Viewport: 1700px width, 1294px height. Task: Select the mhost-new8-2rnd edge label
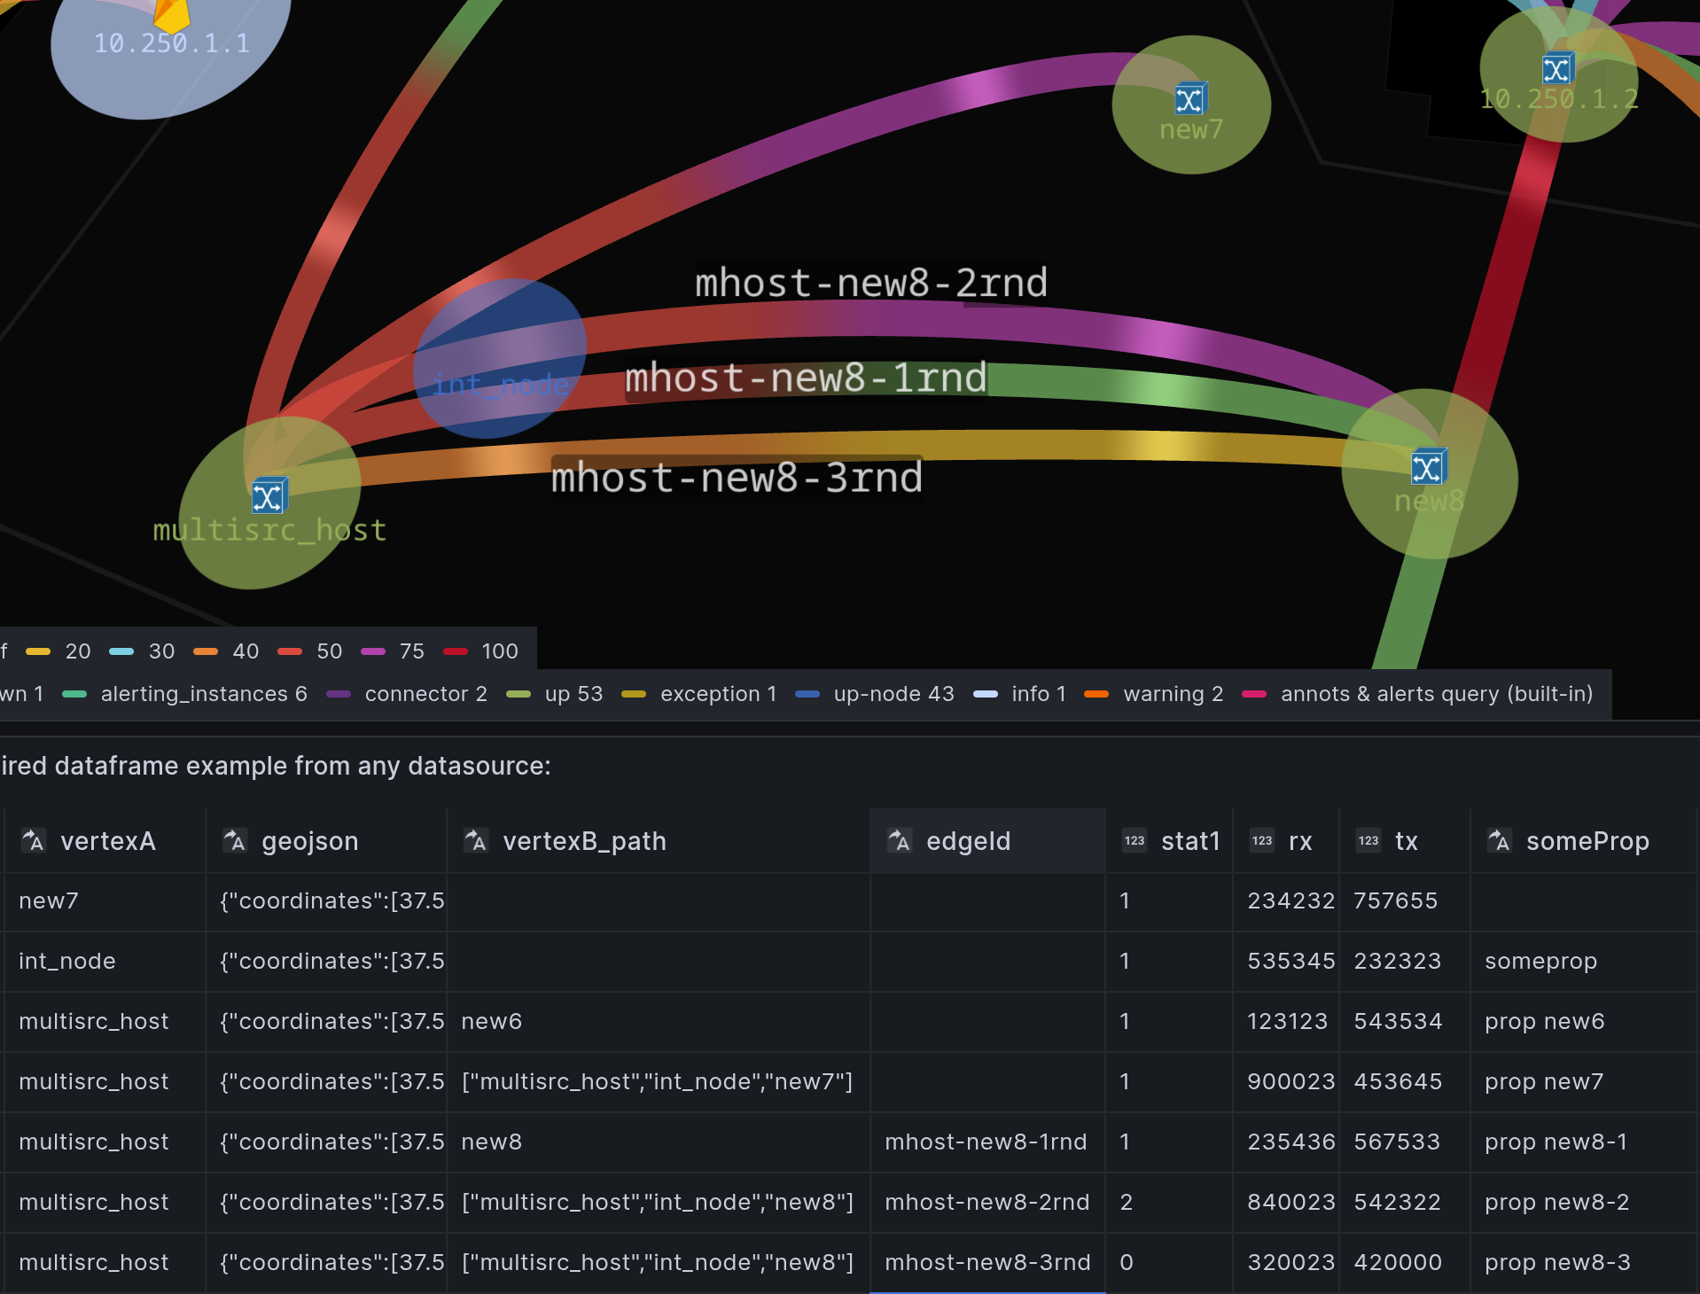[870, 283]
